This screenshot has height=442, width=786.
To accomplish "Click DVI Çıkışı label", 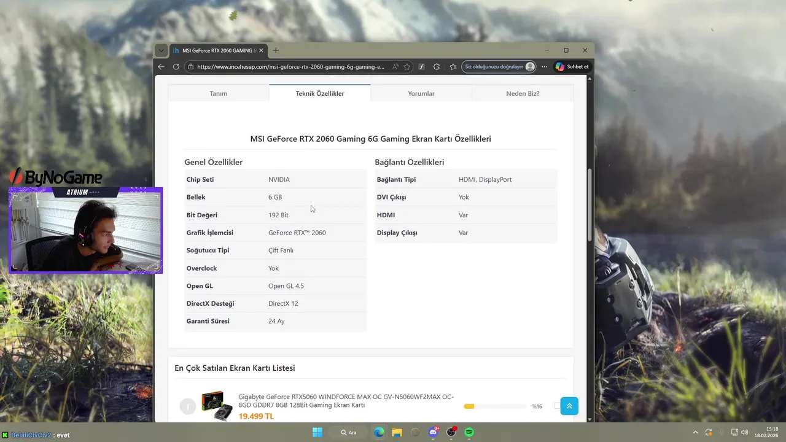I will tap(391, 197).
